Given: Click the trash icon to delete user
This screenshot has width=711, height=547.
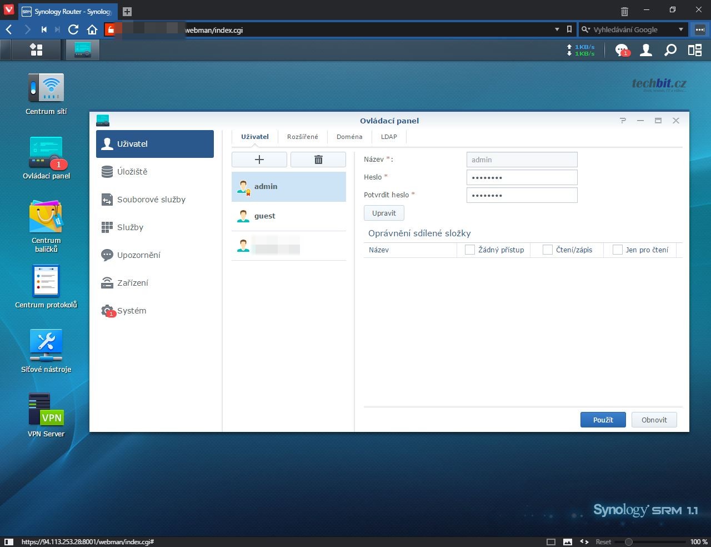Looking at the screenshot, I should [x=318, y=160].
